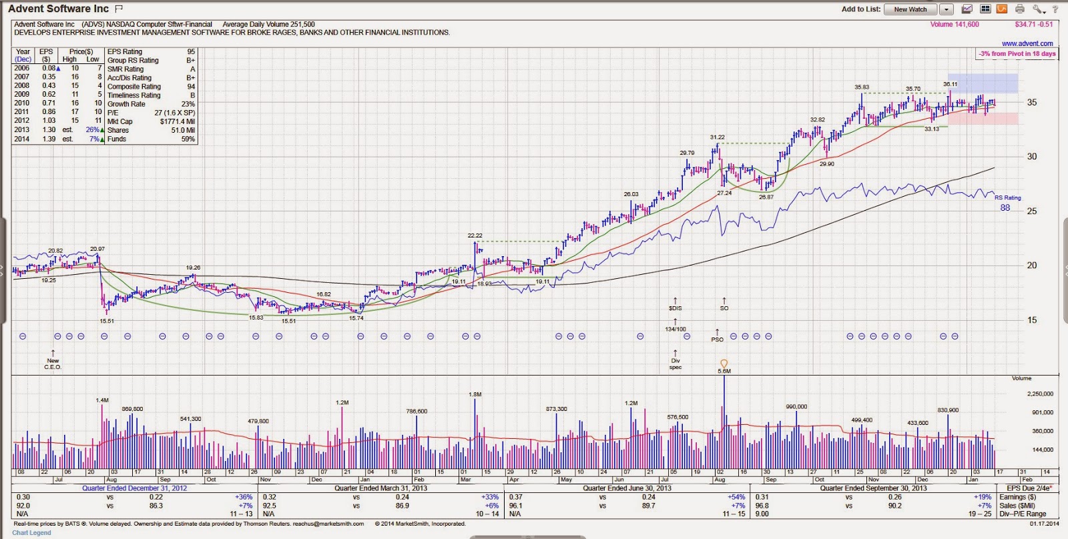Viewport: 1068px width, 539px height.
Task: Open the Chart Legend link
Action: pyautogui.click(x=31, y=532)
